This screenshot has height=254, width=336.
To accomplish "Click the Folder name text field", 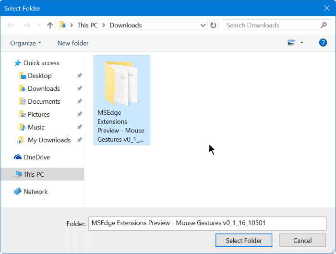I will click(x=207, y=223).
